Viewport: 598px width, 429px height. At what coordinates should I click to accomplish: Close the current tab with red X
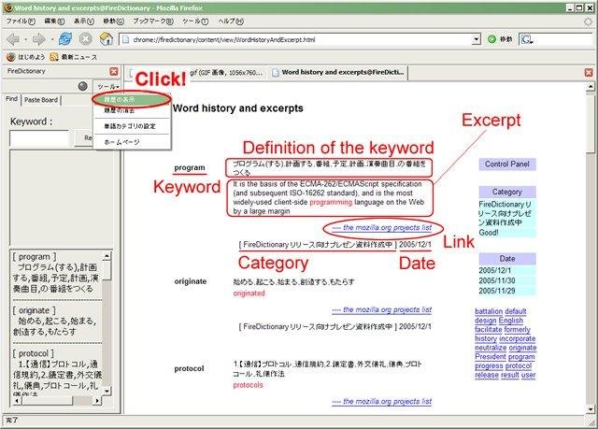(589, 72)
